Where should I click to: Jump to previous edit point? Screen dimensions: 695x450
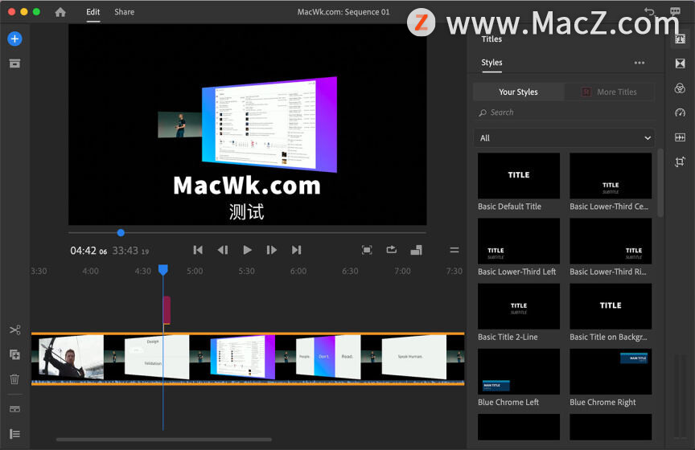tap(198, 250)
